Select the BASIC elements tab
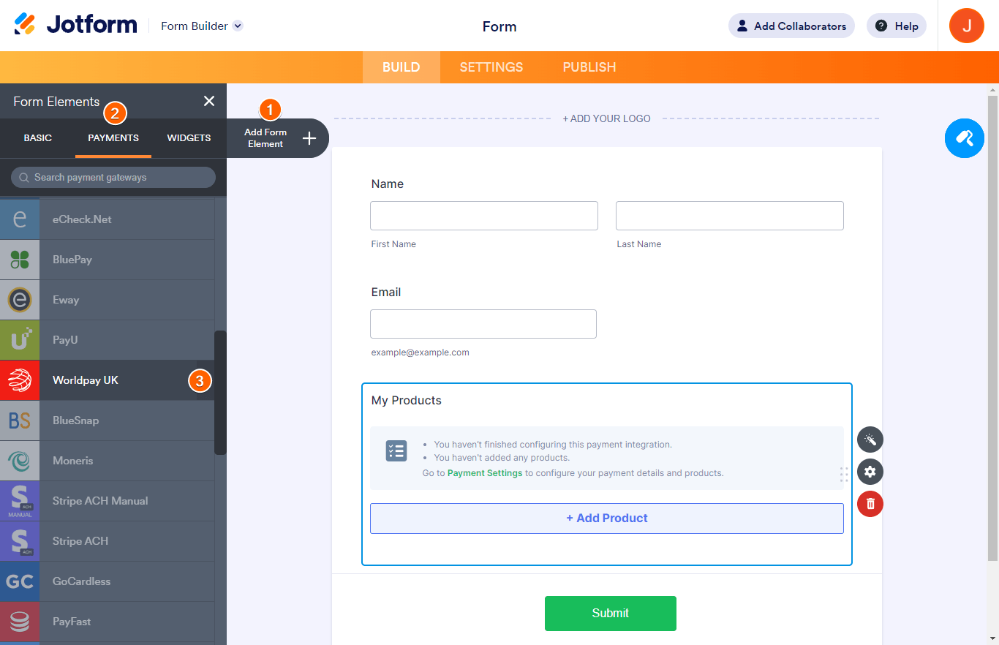Viewport: 999px width, 645px height. tap(38, 137)
